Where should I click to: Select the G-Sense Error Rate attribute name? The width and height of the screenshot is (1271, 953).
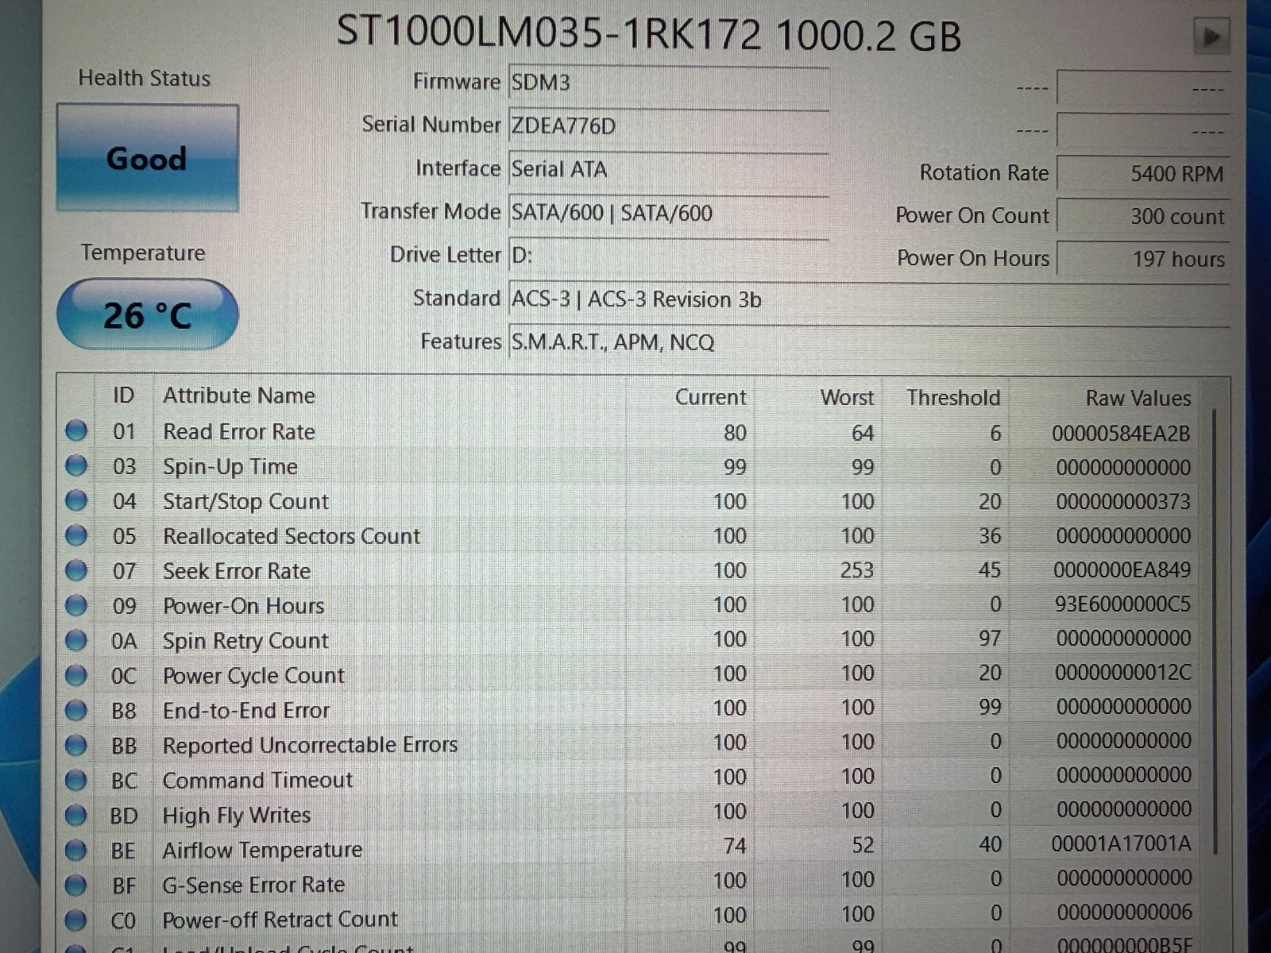click(x=254, y=885)
